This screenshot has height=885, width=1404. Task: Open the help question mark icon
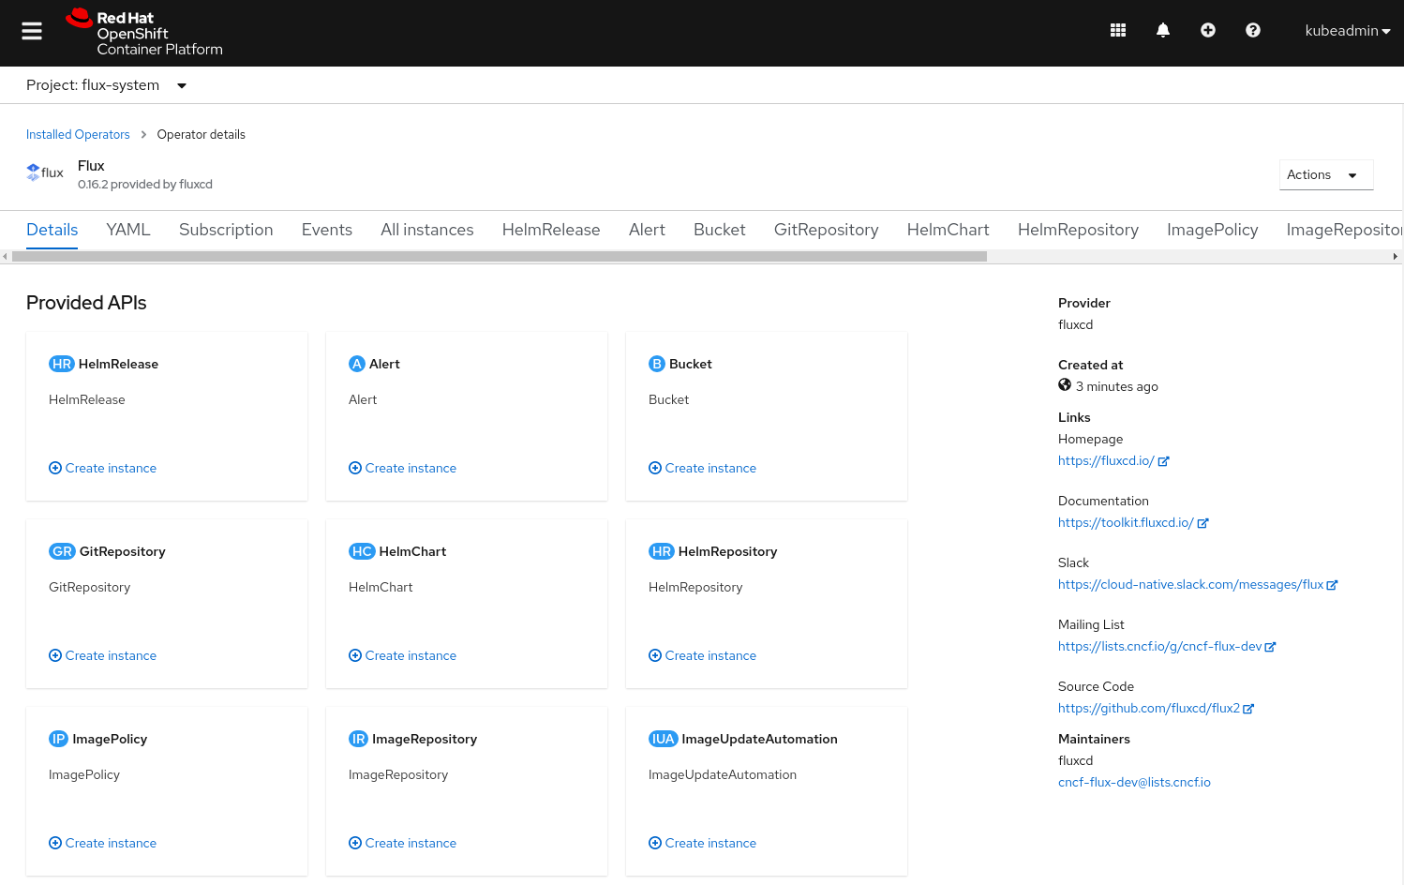[x=1252, y=31]
